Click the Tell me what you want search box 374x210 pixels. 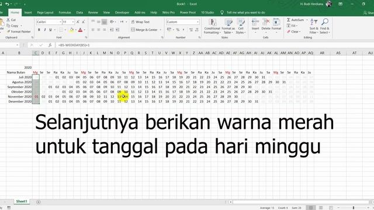pyautogui.click(x=245, y=12)
